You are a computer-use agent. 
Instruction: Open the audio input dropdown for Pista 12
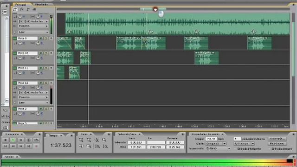[33, 93]
